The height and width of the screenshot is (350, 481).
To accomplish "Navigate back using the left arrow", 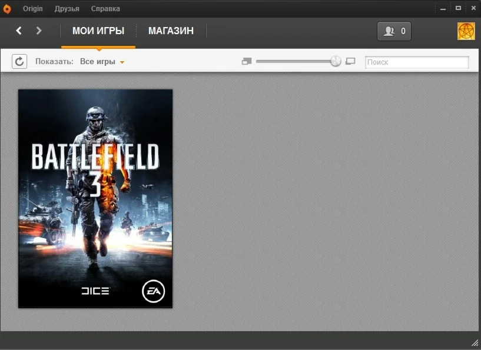I will click(x=18, y=31).
